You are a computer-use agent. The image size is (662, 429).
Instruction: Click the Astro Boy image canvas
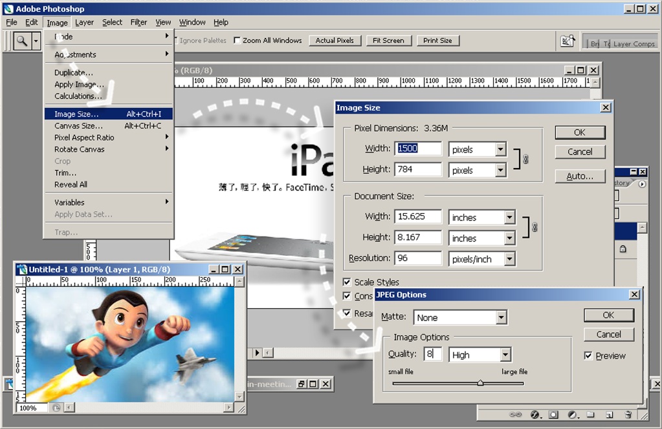tap(130, 345)
